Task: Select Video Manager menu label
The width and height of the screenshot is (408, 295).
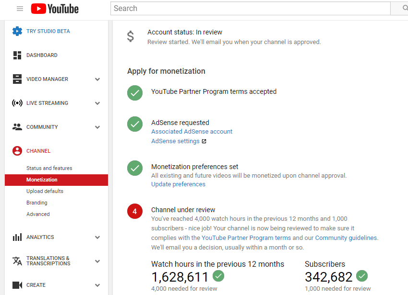Action: pyautogui.click(x=47, y=79)
